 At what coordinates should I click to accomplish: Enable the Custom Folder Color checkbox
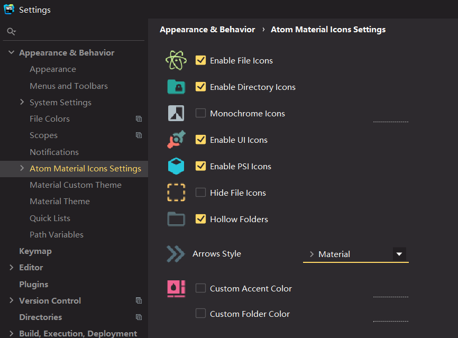point(200,314)
